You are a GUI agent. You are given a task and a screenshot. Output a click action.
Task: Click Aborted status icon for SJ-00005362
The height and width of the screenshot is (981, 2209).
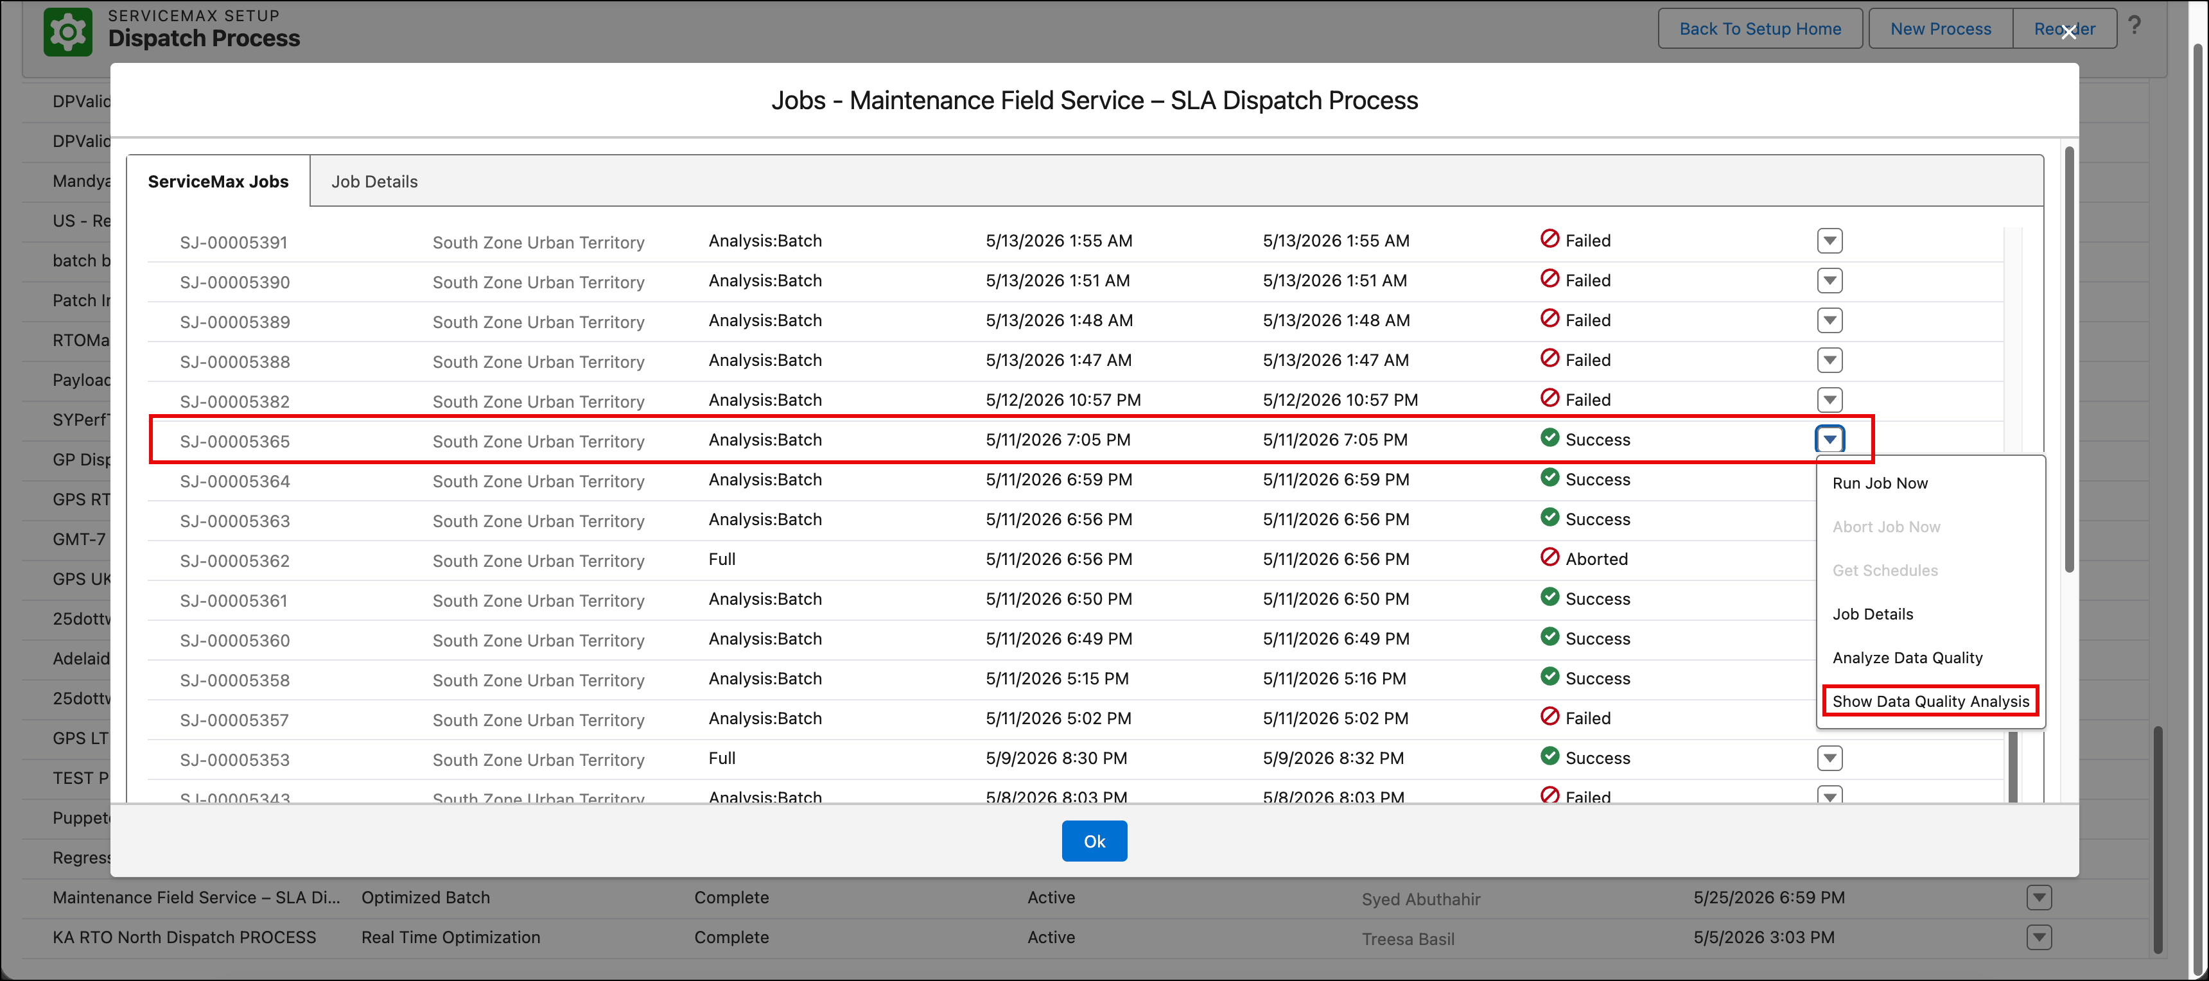(1550, 557)
